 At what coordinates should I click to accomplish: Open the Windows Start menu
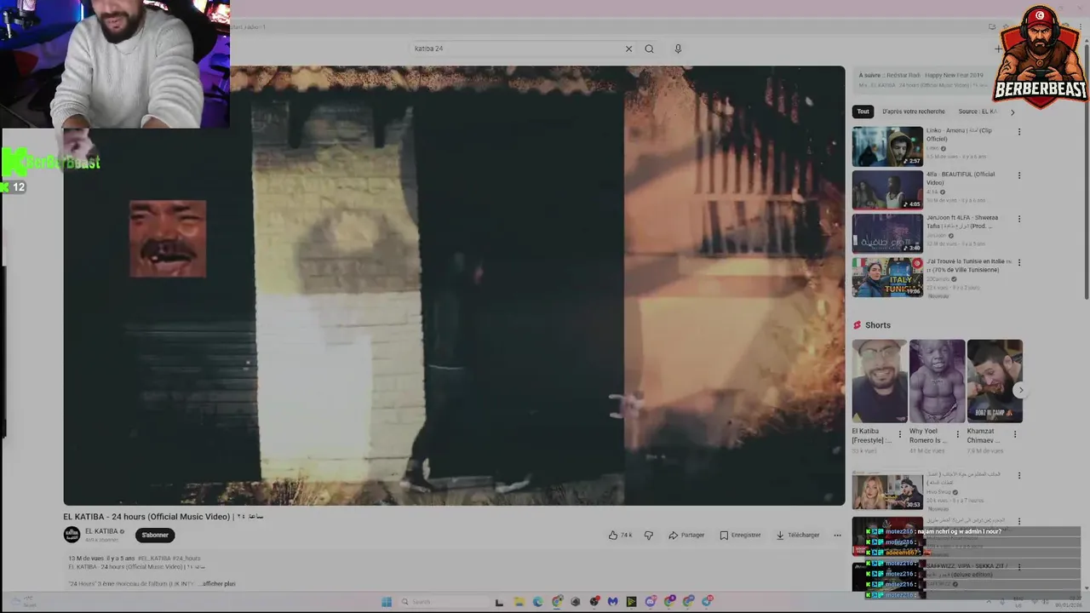pos(386,602)
